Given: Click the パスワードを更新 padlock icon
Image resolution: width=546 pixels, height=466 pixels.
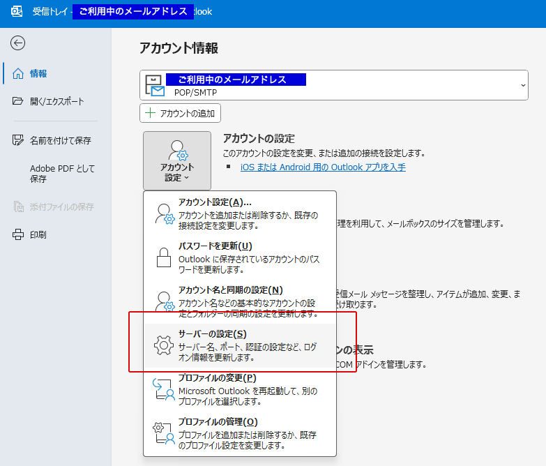Looking at the screenshot, I should pos(163,257).
